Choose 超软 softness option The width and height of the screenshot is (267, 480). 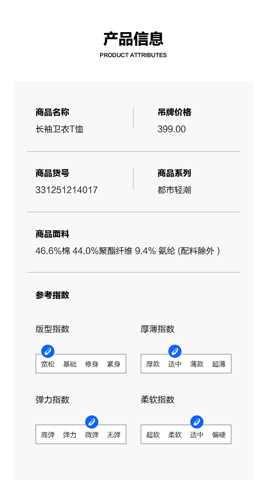click(x=153, y=435)
